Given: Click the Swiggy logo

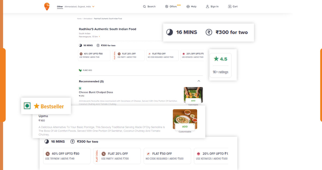Looking at the screenshot, I should [x=47, y=6].
